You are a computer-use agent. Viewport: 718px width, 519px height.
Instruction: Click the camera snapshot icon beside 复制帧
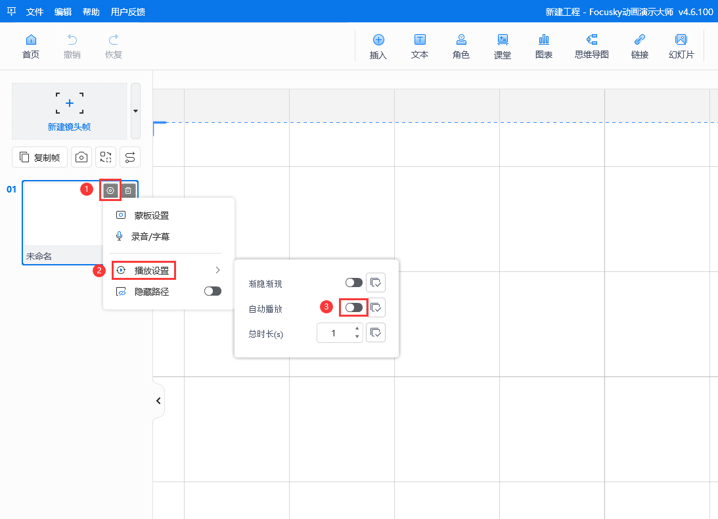tap(81, 157)
